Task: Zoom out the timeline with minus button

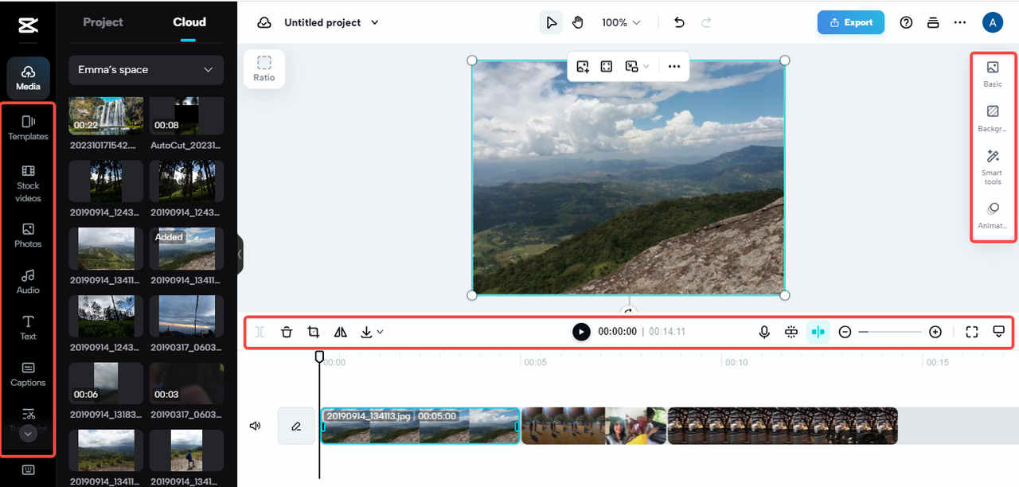Action: click(x=845, y=332)
